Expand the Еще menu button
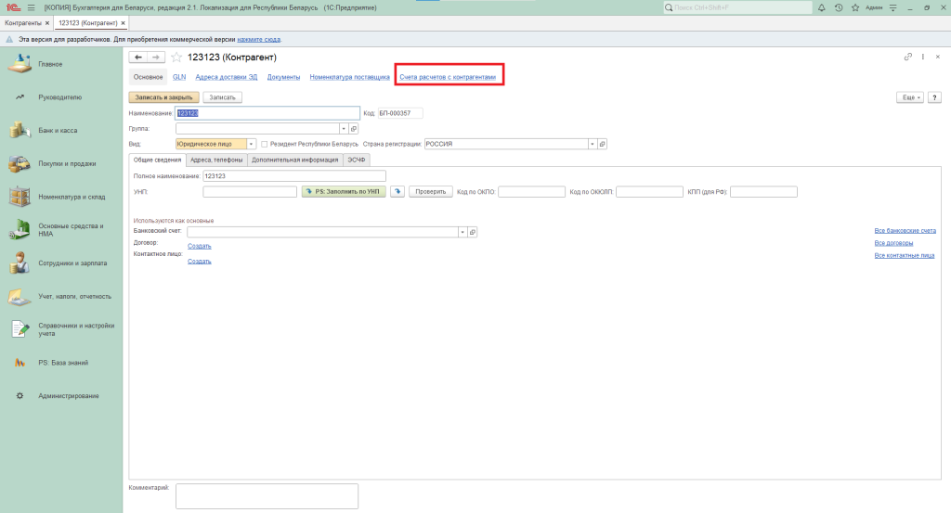This screenshot has height=513, width=951. (x=909, y=96)
